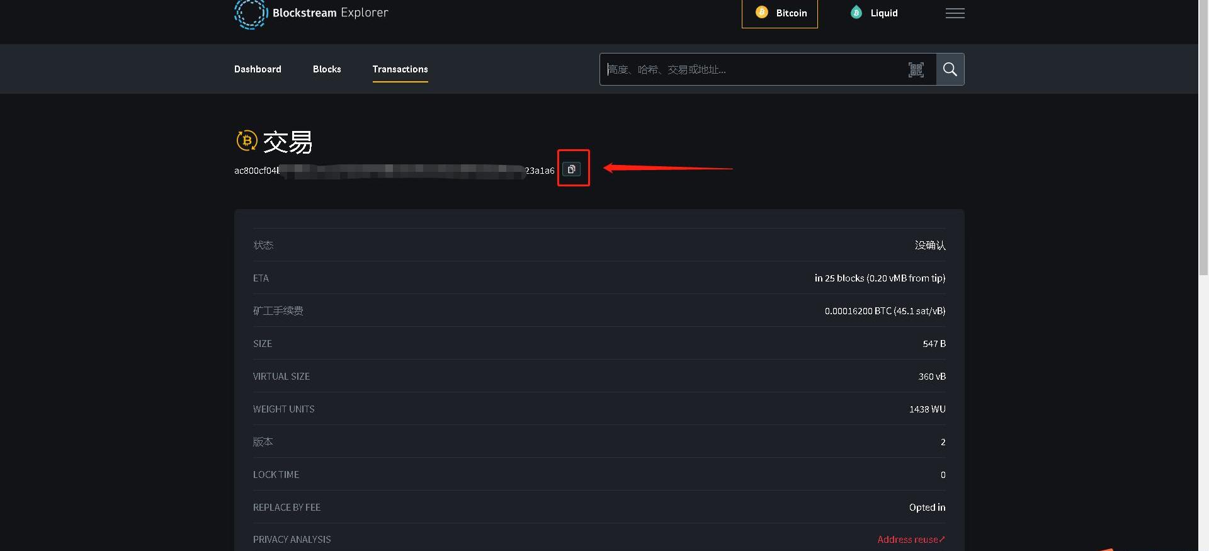Switch to the Bitcoin network
This screenshot has height=551, width=1209.
point(780,13)
